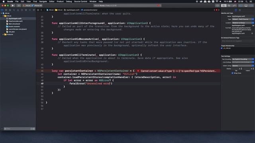Open the Text Encoding dropdown
Viewport: 255px width, 143px height.
click(x=243, y=59)
